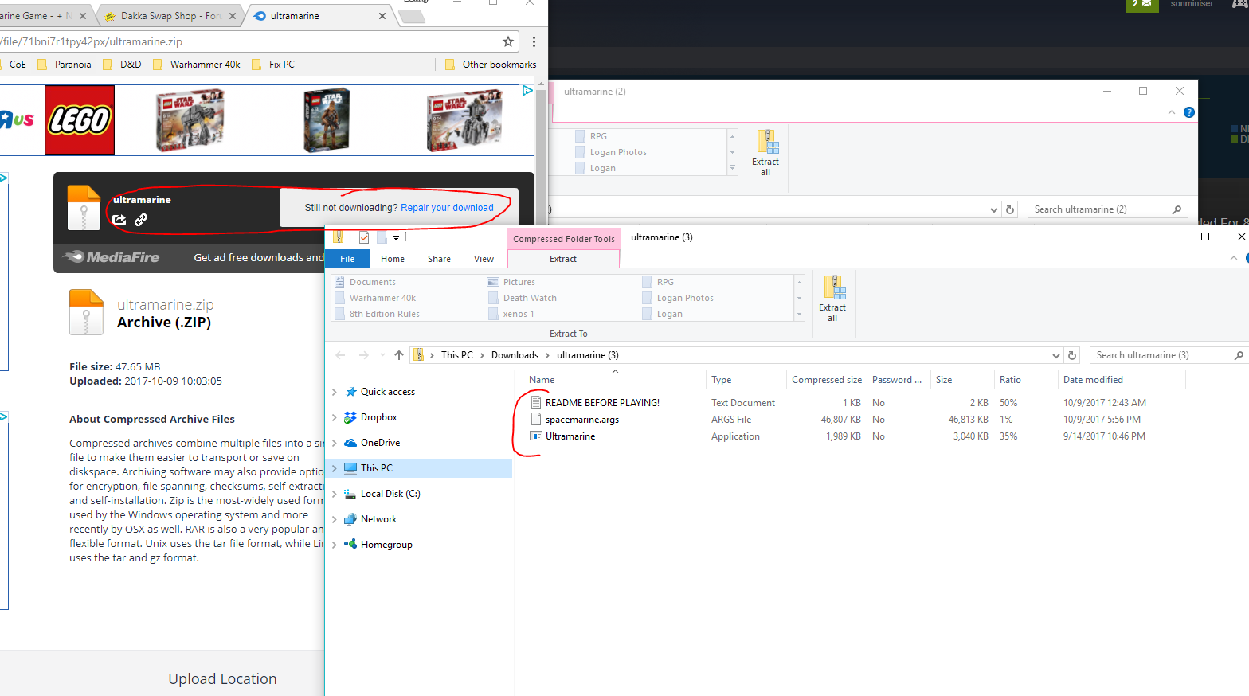Screen dimensions: 1249x696
Task: Open the File ribbon tab
Action: coord(347,259)
